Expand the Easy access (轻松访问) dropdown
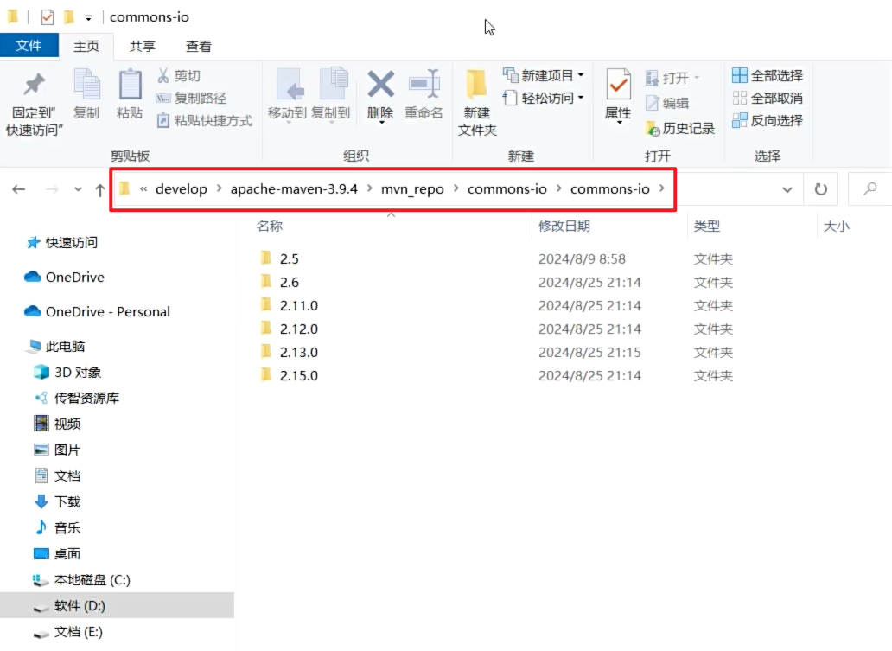Screen dimensions: 892x651 tap(581, 98)
